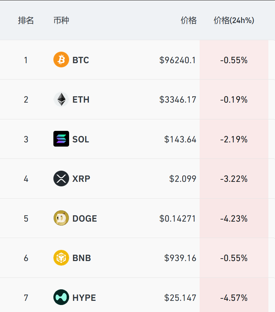Screen dimensions: 275x312
Task: Sort by 排名 column header
Action: pos(26,20)
